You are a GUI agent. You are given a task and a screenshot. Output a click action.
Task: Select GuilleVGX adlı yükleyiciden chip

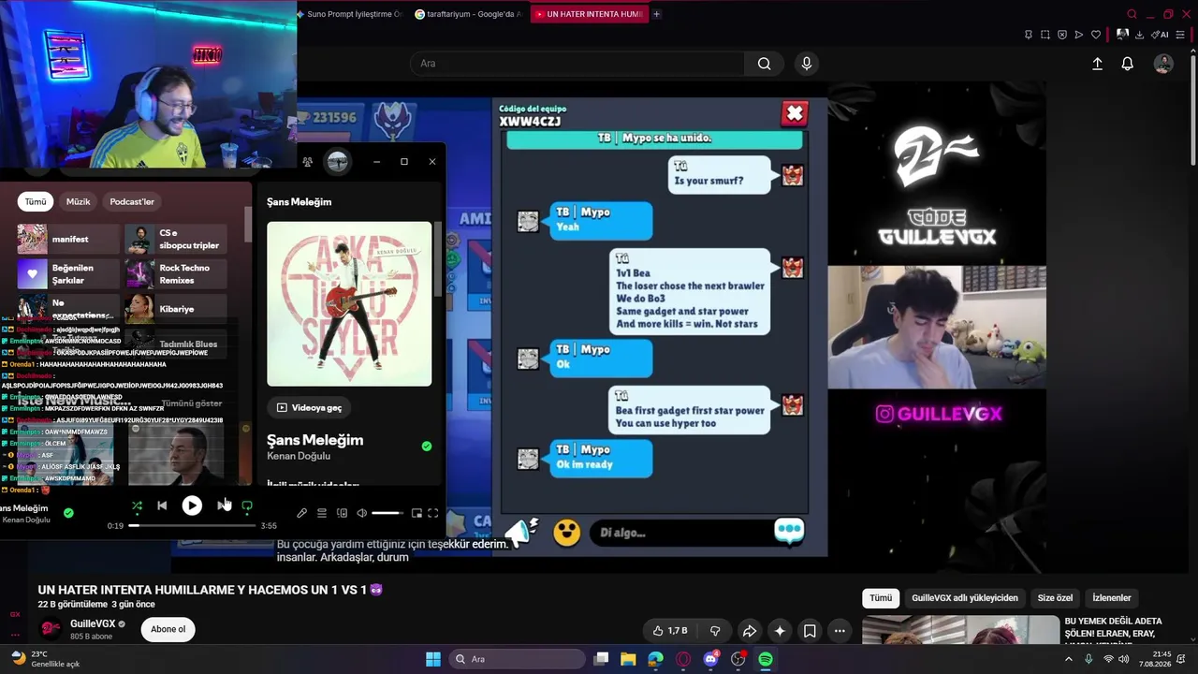pos(965,598)
